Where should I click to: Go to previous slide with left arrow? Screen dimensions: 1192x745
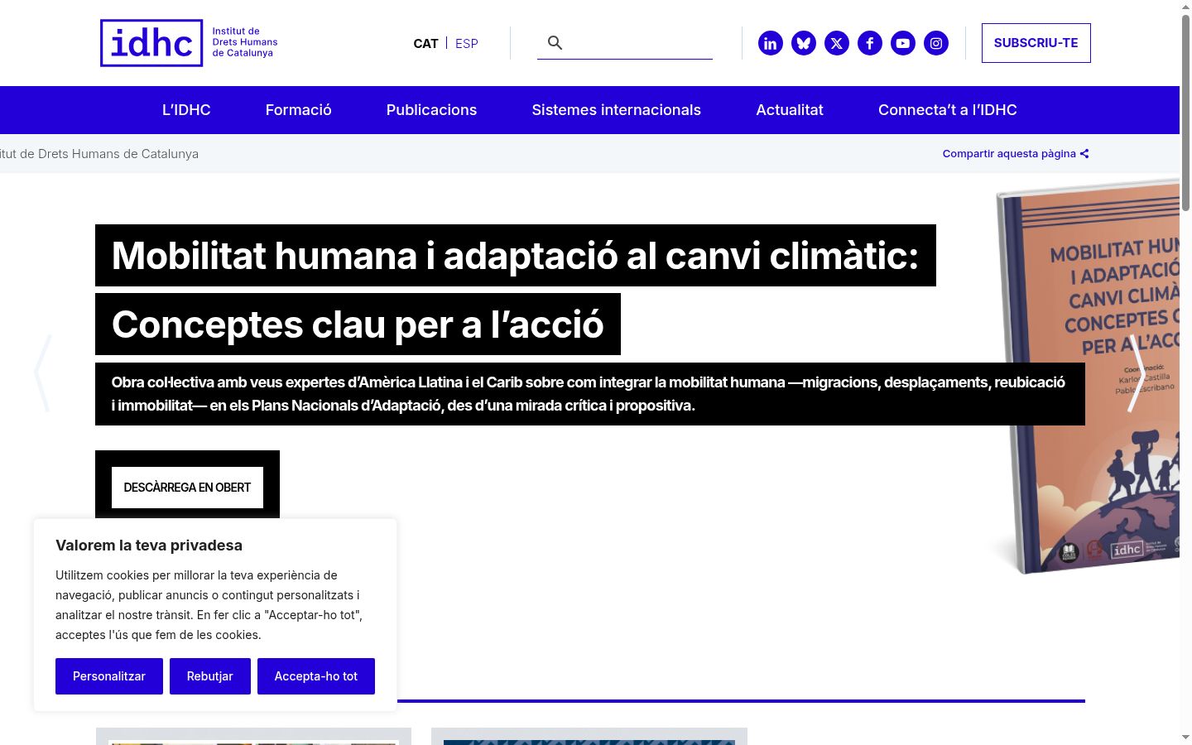point(43,373)
